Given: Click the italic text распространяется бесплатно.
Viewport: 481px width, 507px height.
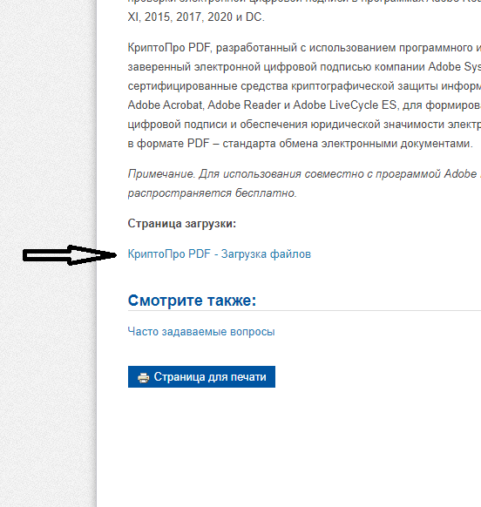Looking at the screenshot, I should point(213,193).
